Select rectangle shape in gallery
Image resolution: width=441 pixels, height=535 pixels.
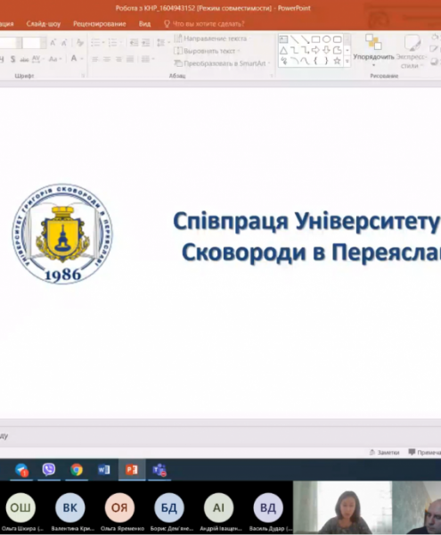pyautogui.click(x=316, y=39)
